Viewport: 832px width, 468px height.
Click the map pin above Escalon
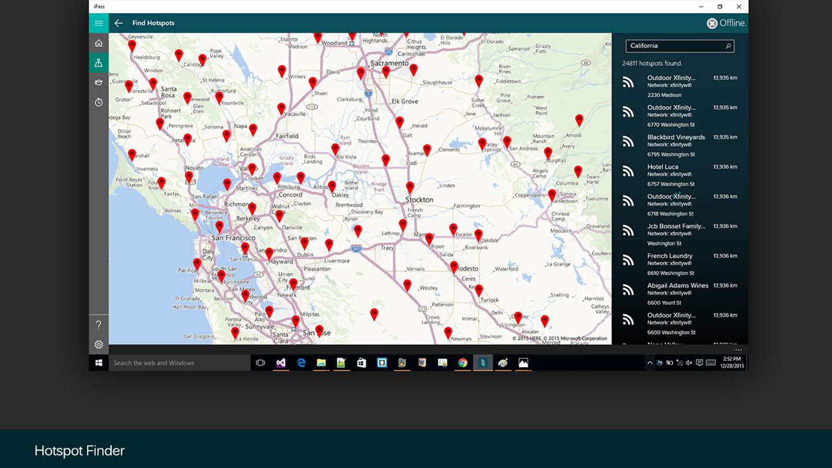coord(453,229)
